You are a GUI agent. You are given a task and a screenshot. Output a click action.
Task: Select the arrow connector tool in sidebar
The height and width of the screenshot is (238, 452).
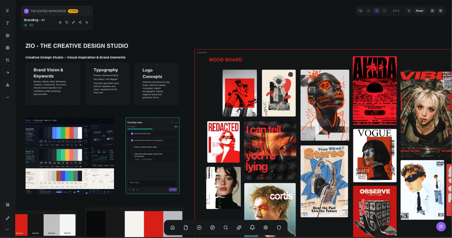(x=8, y=73)
